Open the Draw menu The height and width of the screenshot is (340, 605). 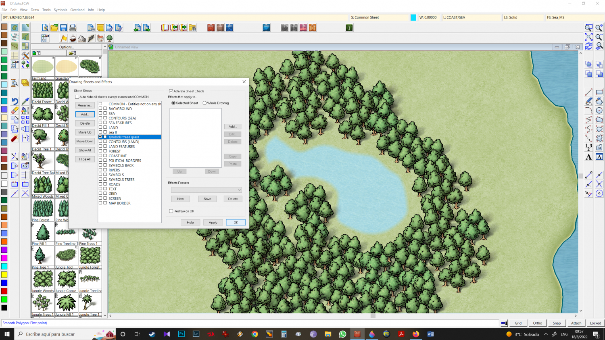coord(35,10)
